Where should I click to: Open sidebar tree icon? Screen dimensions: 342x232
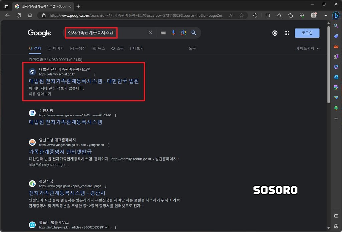[x=336, y=108]
